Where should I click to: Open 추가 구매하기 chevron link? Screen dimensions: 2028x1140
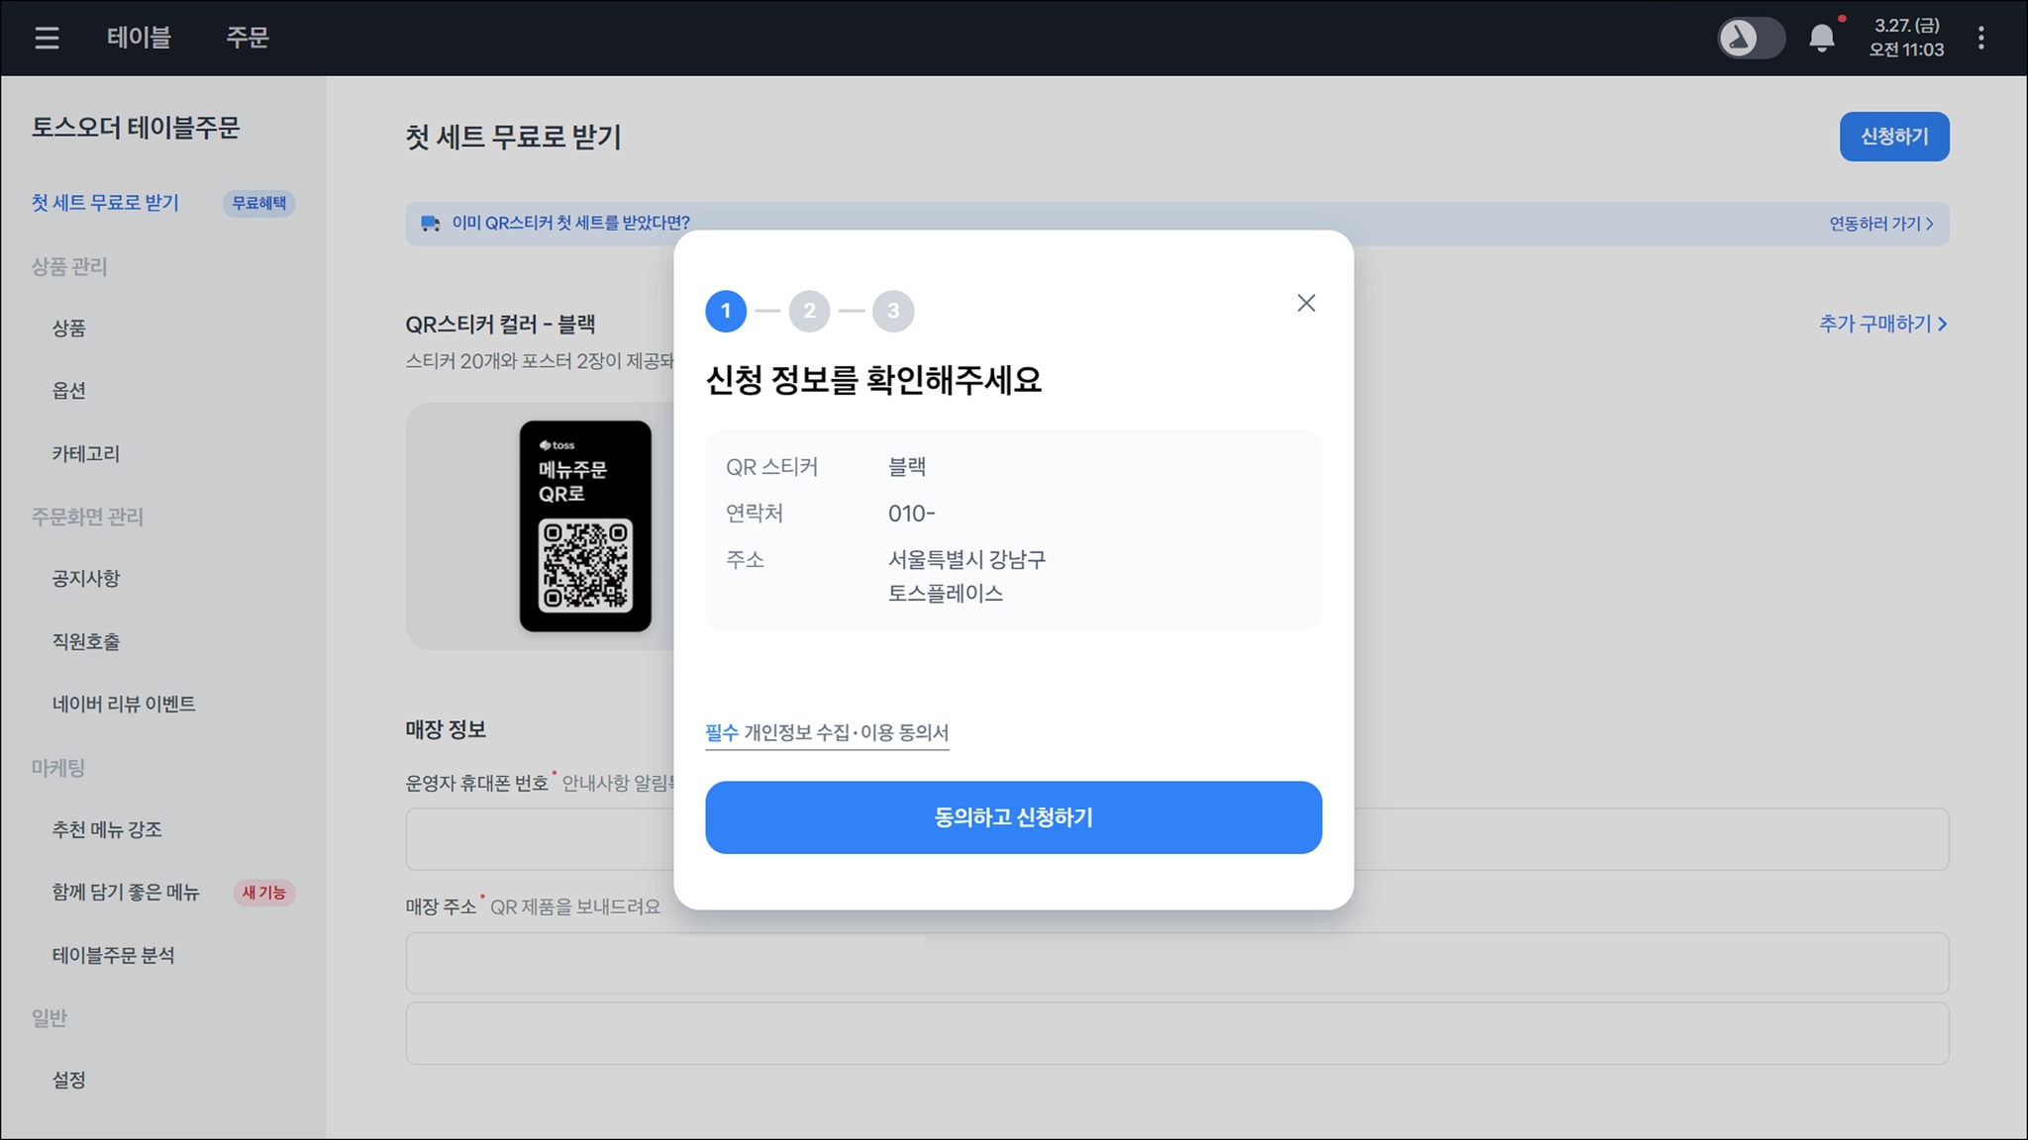pyautogui.click(x=1882, y=324)
